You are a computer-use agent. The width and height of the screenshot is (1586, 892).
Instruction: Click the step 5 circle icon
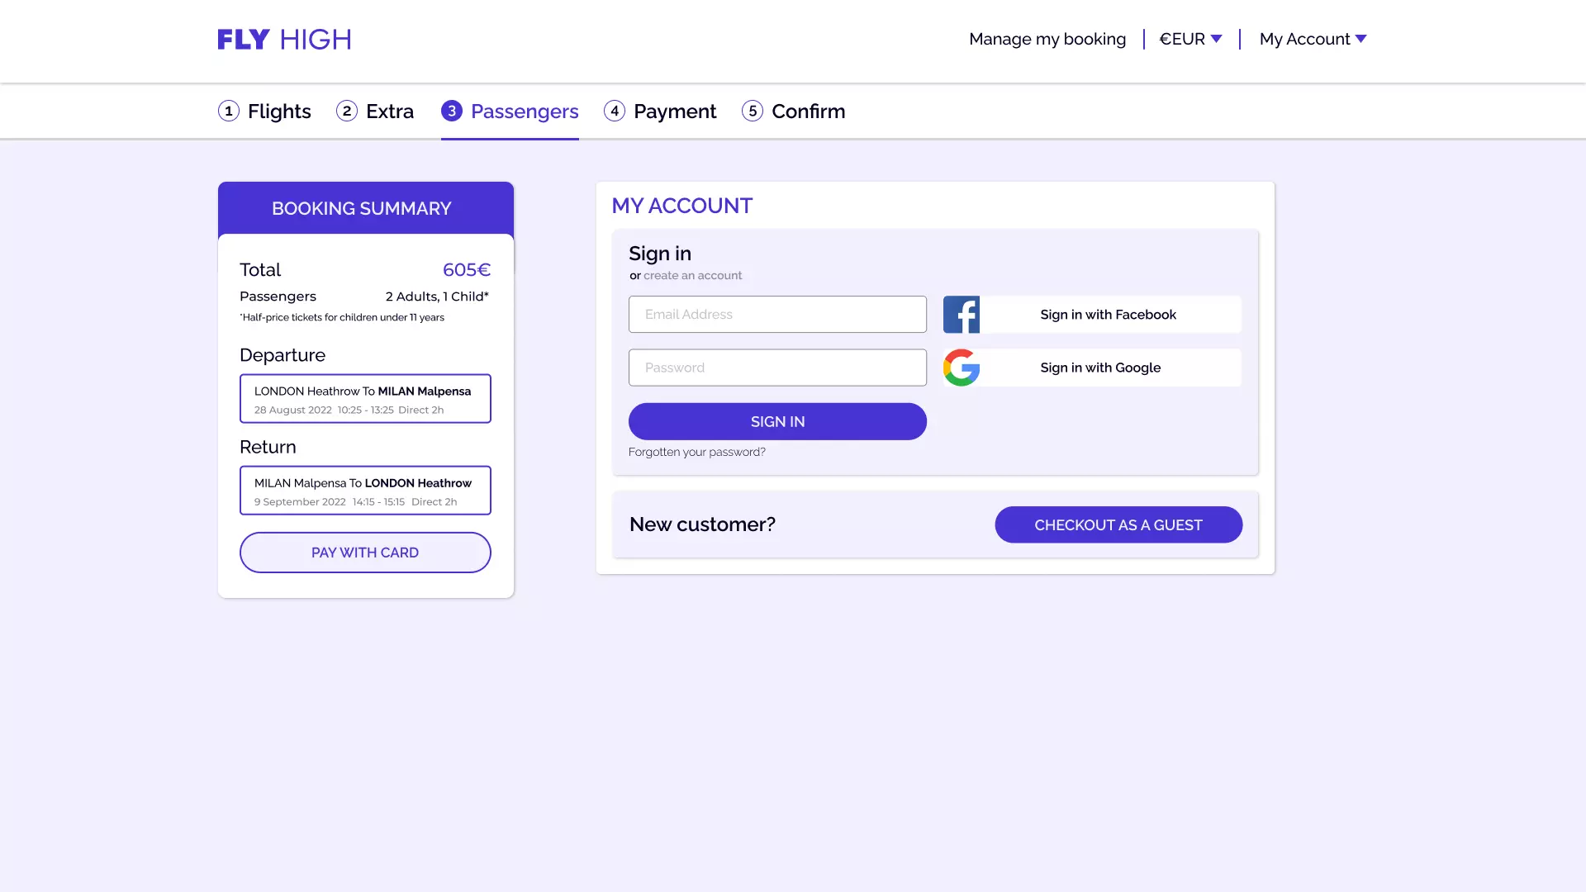point(753,111)
